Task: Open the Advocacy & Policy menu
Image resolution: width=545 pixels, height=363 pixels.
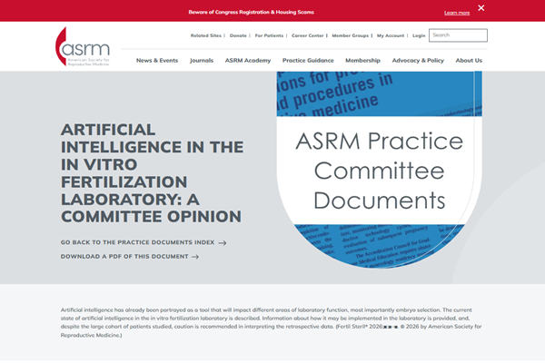Action: (418, 61)
